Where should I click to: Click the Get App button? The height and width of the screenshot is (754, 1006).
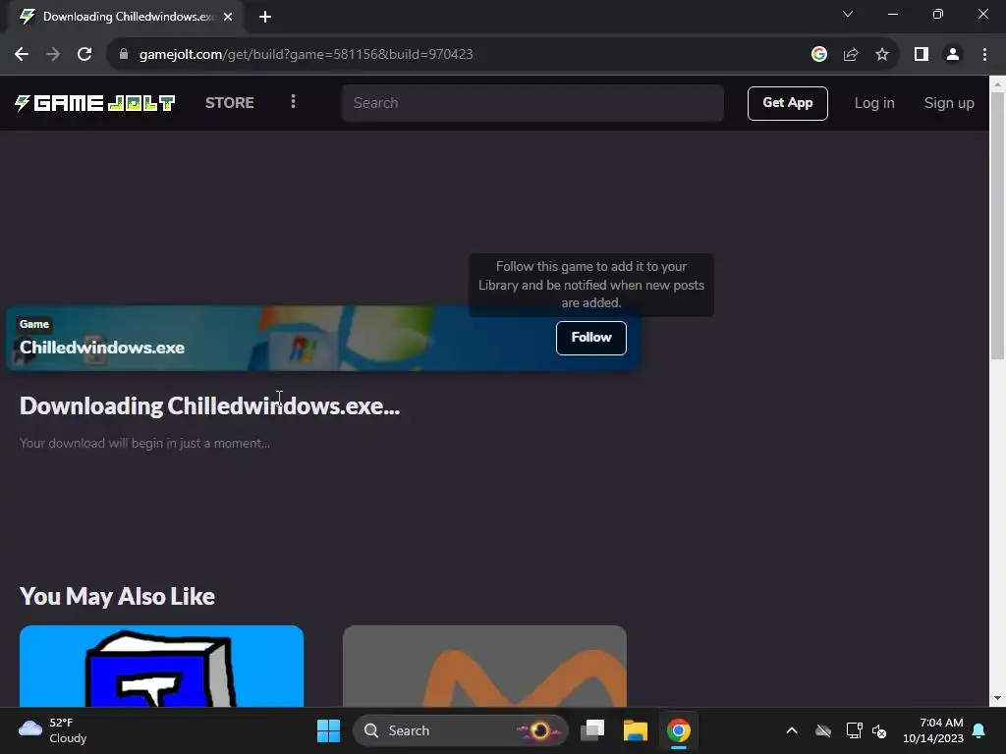tap(787, 103)
